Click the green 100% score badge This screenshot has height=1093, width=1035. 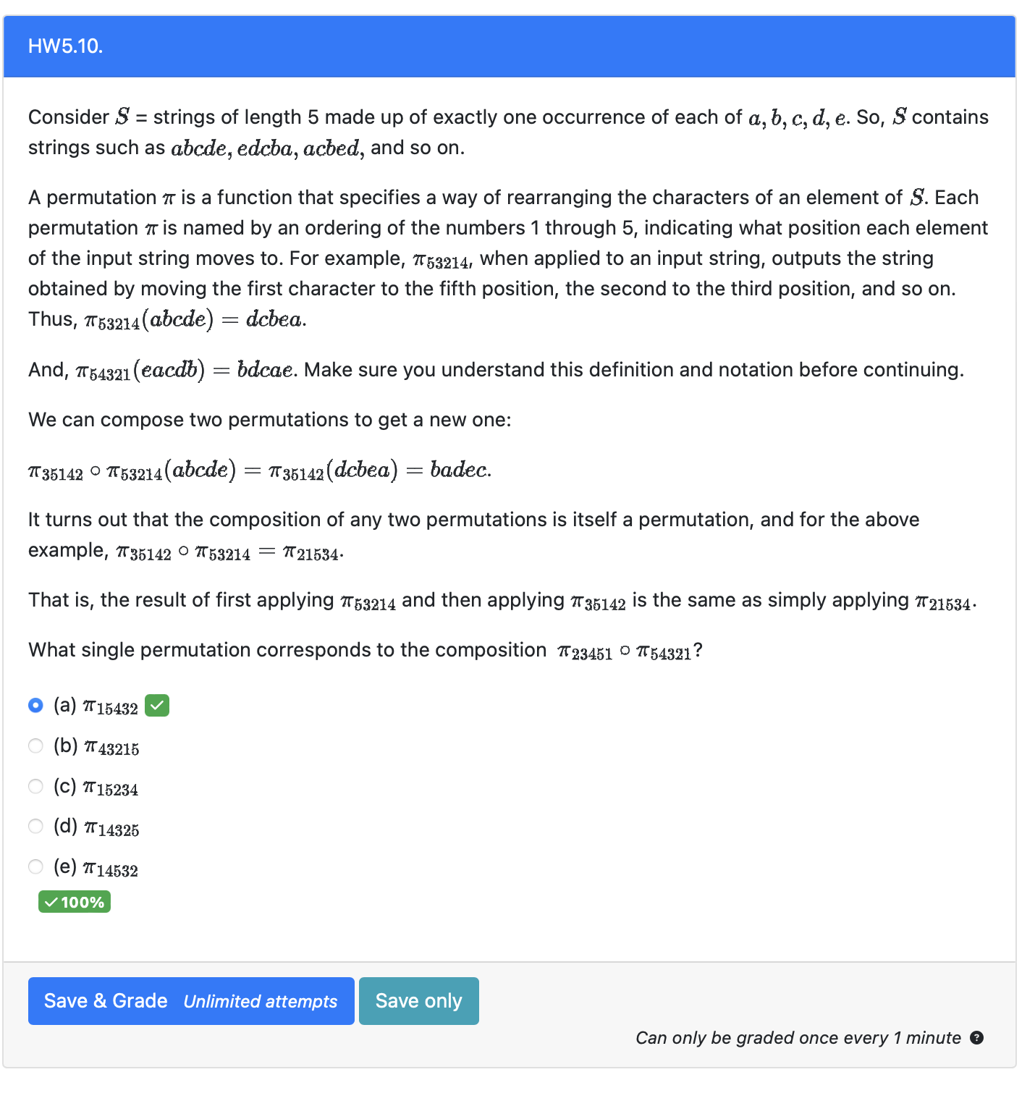tap(73, 901)
